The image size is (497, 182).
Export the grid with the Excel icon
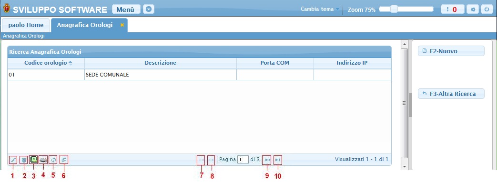[x=34, y=160]
